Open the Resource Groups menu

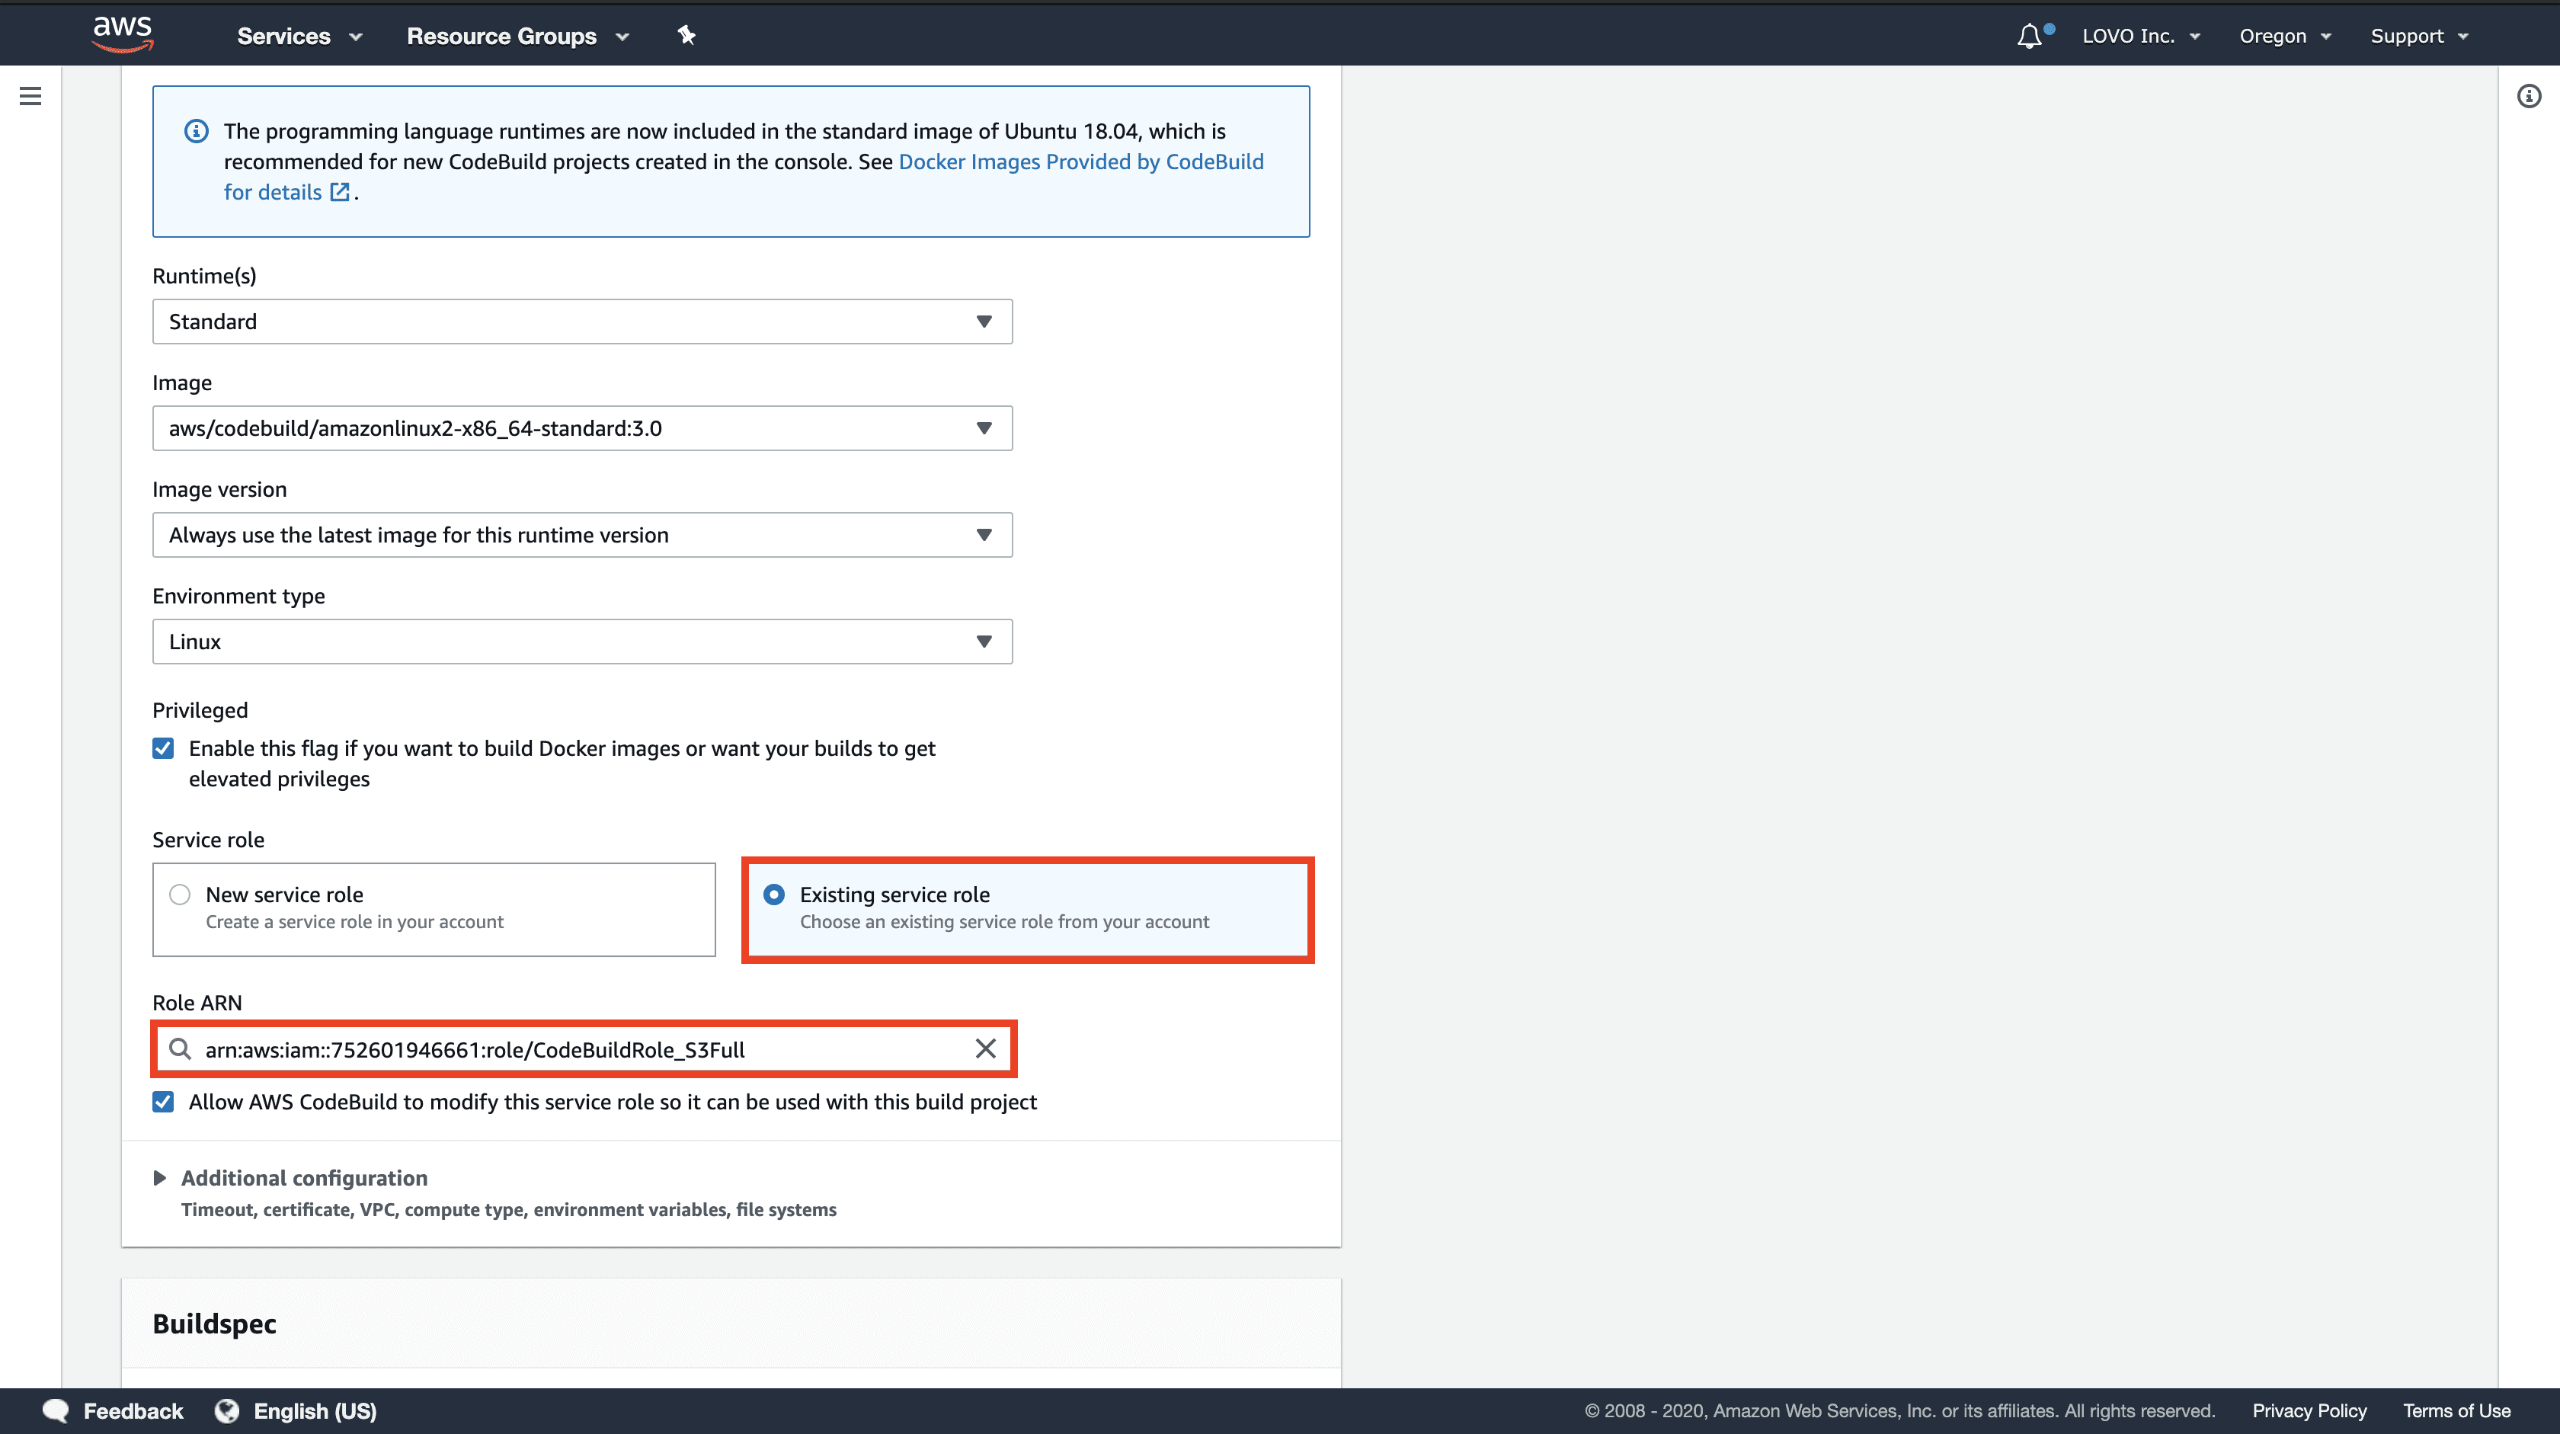click(518, 36)
